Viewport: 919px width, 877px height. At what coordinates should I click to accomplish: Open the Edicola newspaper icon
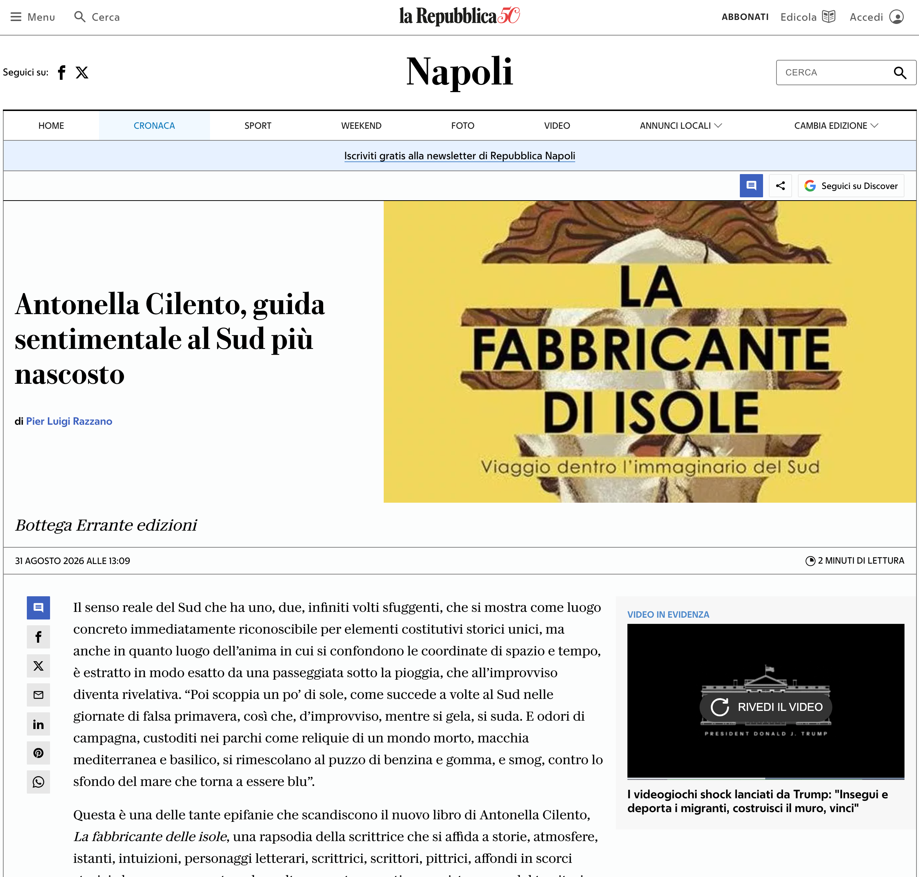[x=829, y=17]
